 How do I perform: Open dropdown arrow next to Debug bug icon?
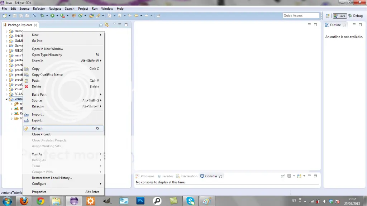pos(47,16)
